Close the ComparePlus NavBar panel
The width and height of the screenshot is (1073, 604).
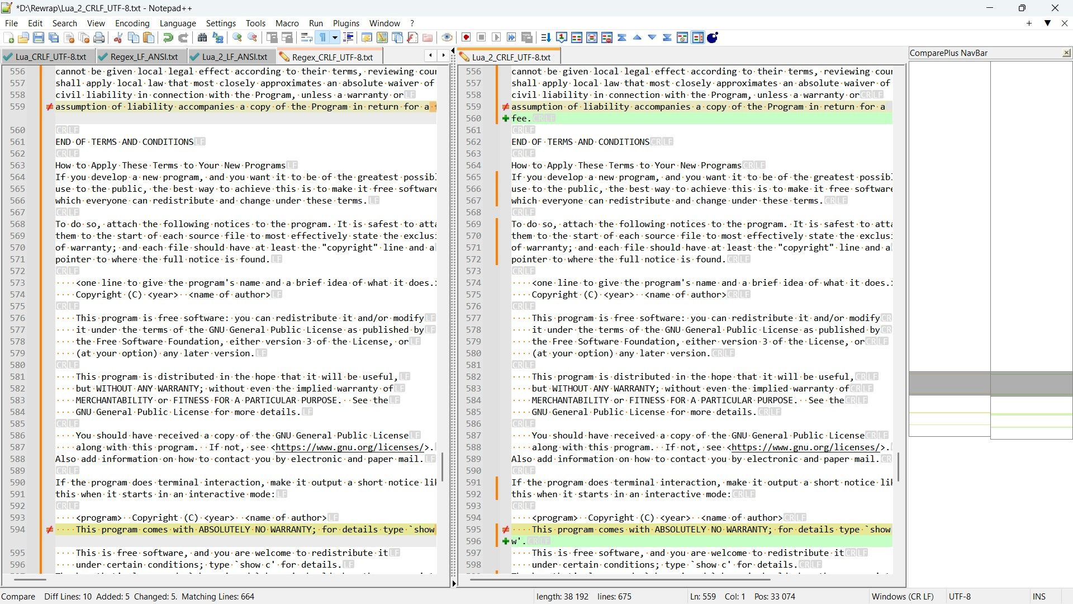(x=1066, y=53)
